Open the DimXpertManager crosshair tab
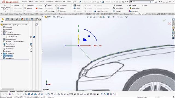175x98 pixels. tap(17, 19)
